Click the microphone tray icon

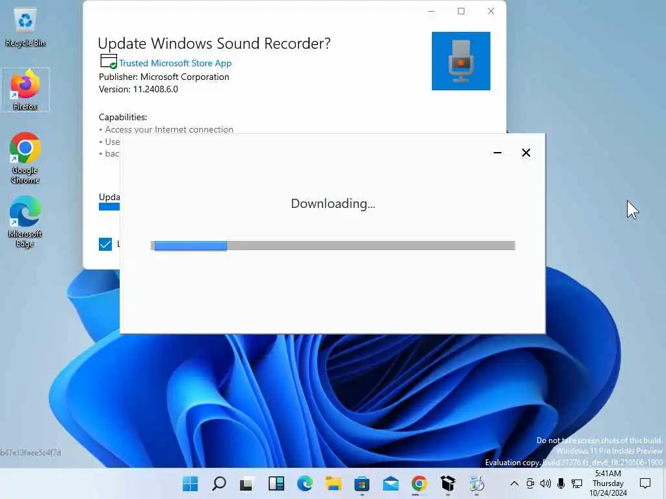(x=561, y=483)
